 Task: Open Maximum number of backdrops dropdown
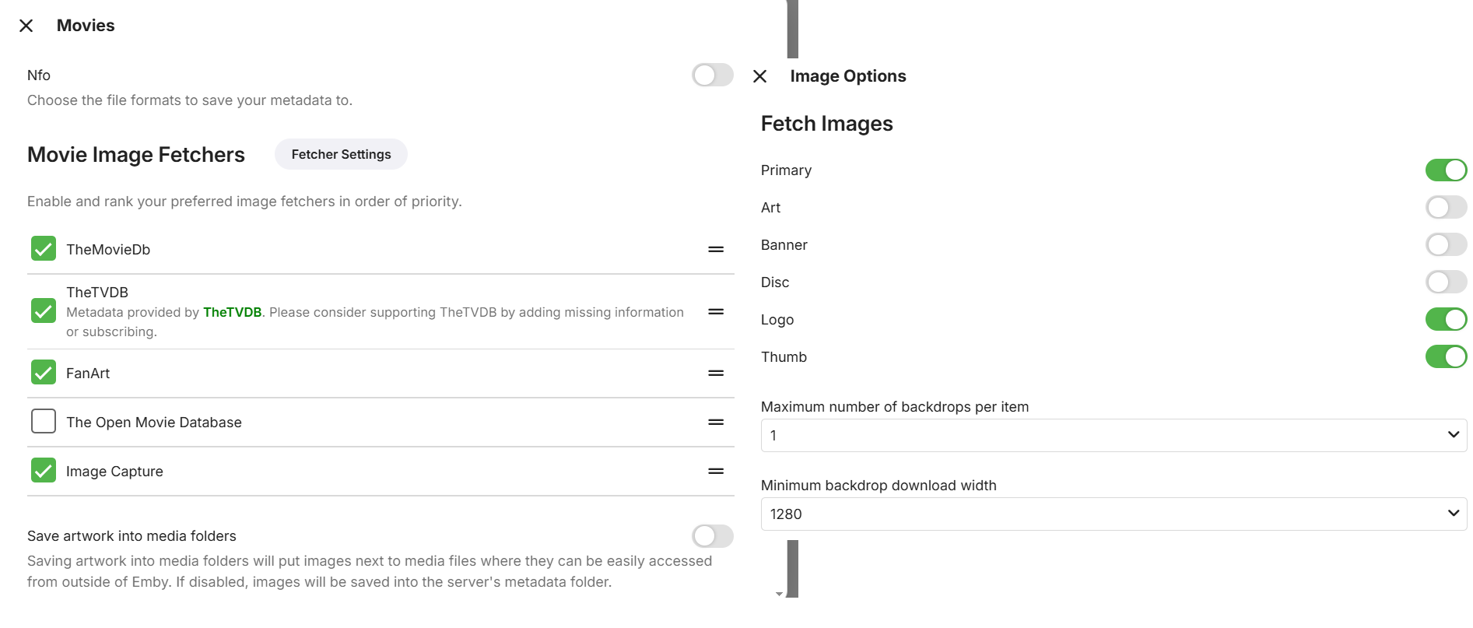[1114, 436]
